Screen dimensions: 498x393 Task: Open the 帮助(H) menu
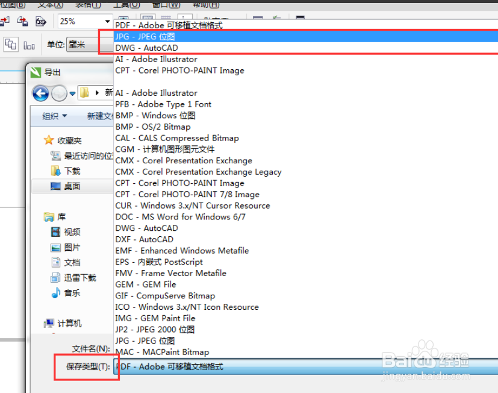206,4
